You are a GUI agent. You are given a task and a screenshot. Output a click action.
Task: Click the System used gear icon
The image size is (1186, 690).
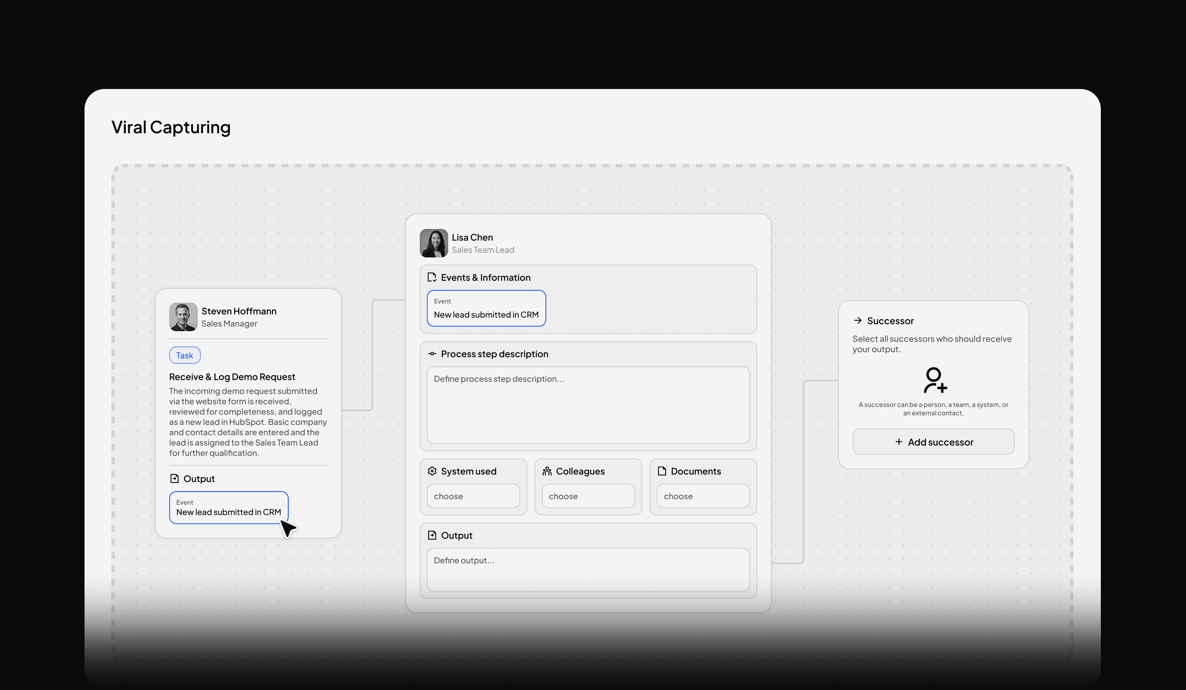coord(432,471)
